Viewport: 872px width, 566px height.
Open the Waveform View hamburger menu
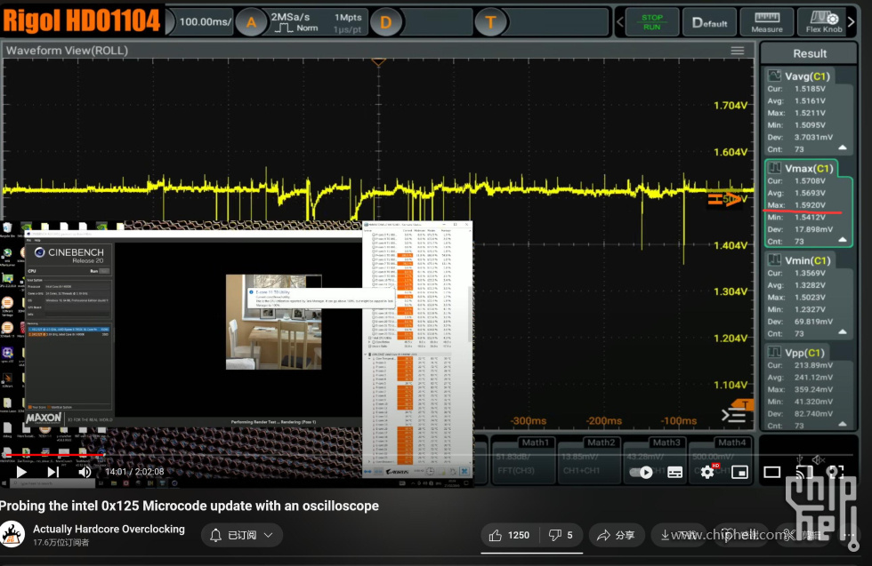tap(738, 51)
